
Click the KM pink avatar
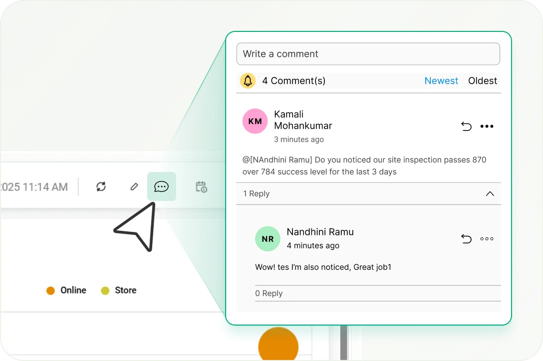click(x=255, y=121)
